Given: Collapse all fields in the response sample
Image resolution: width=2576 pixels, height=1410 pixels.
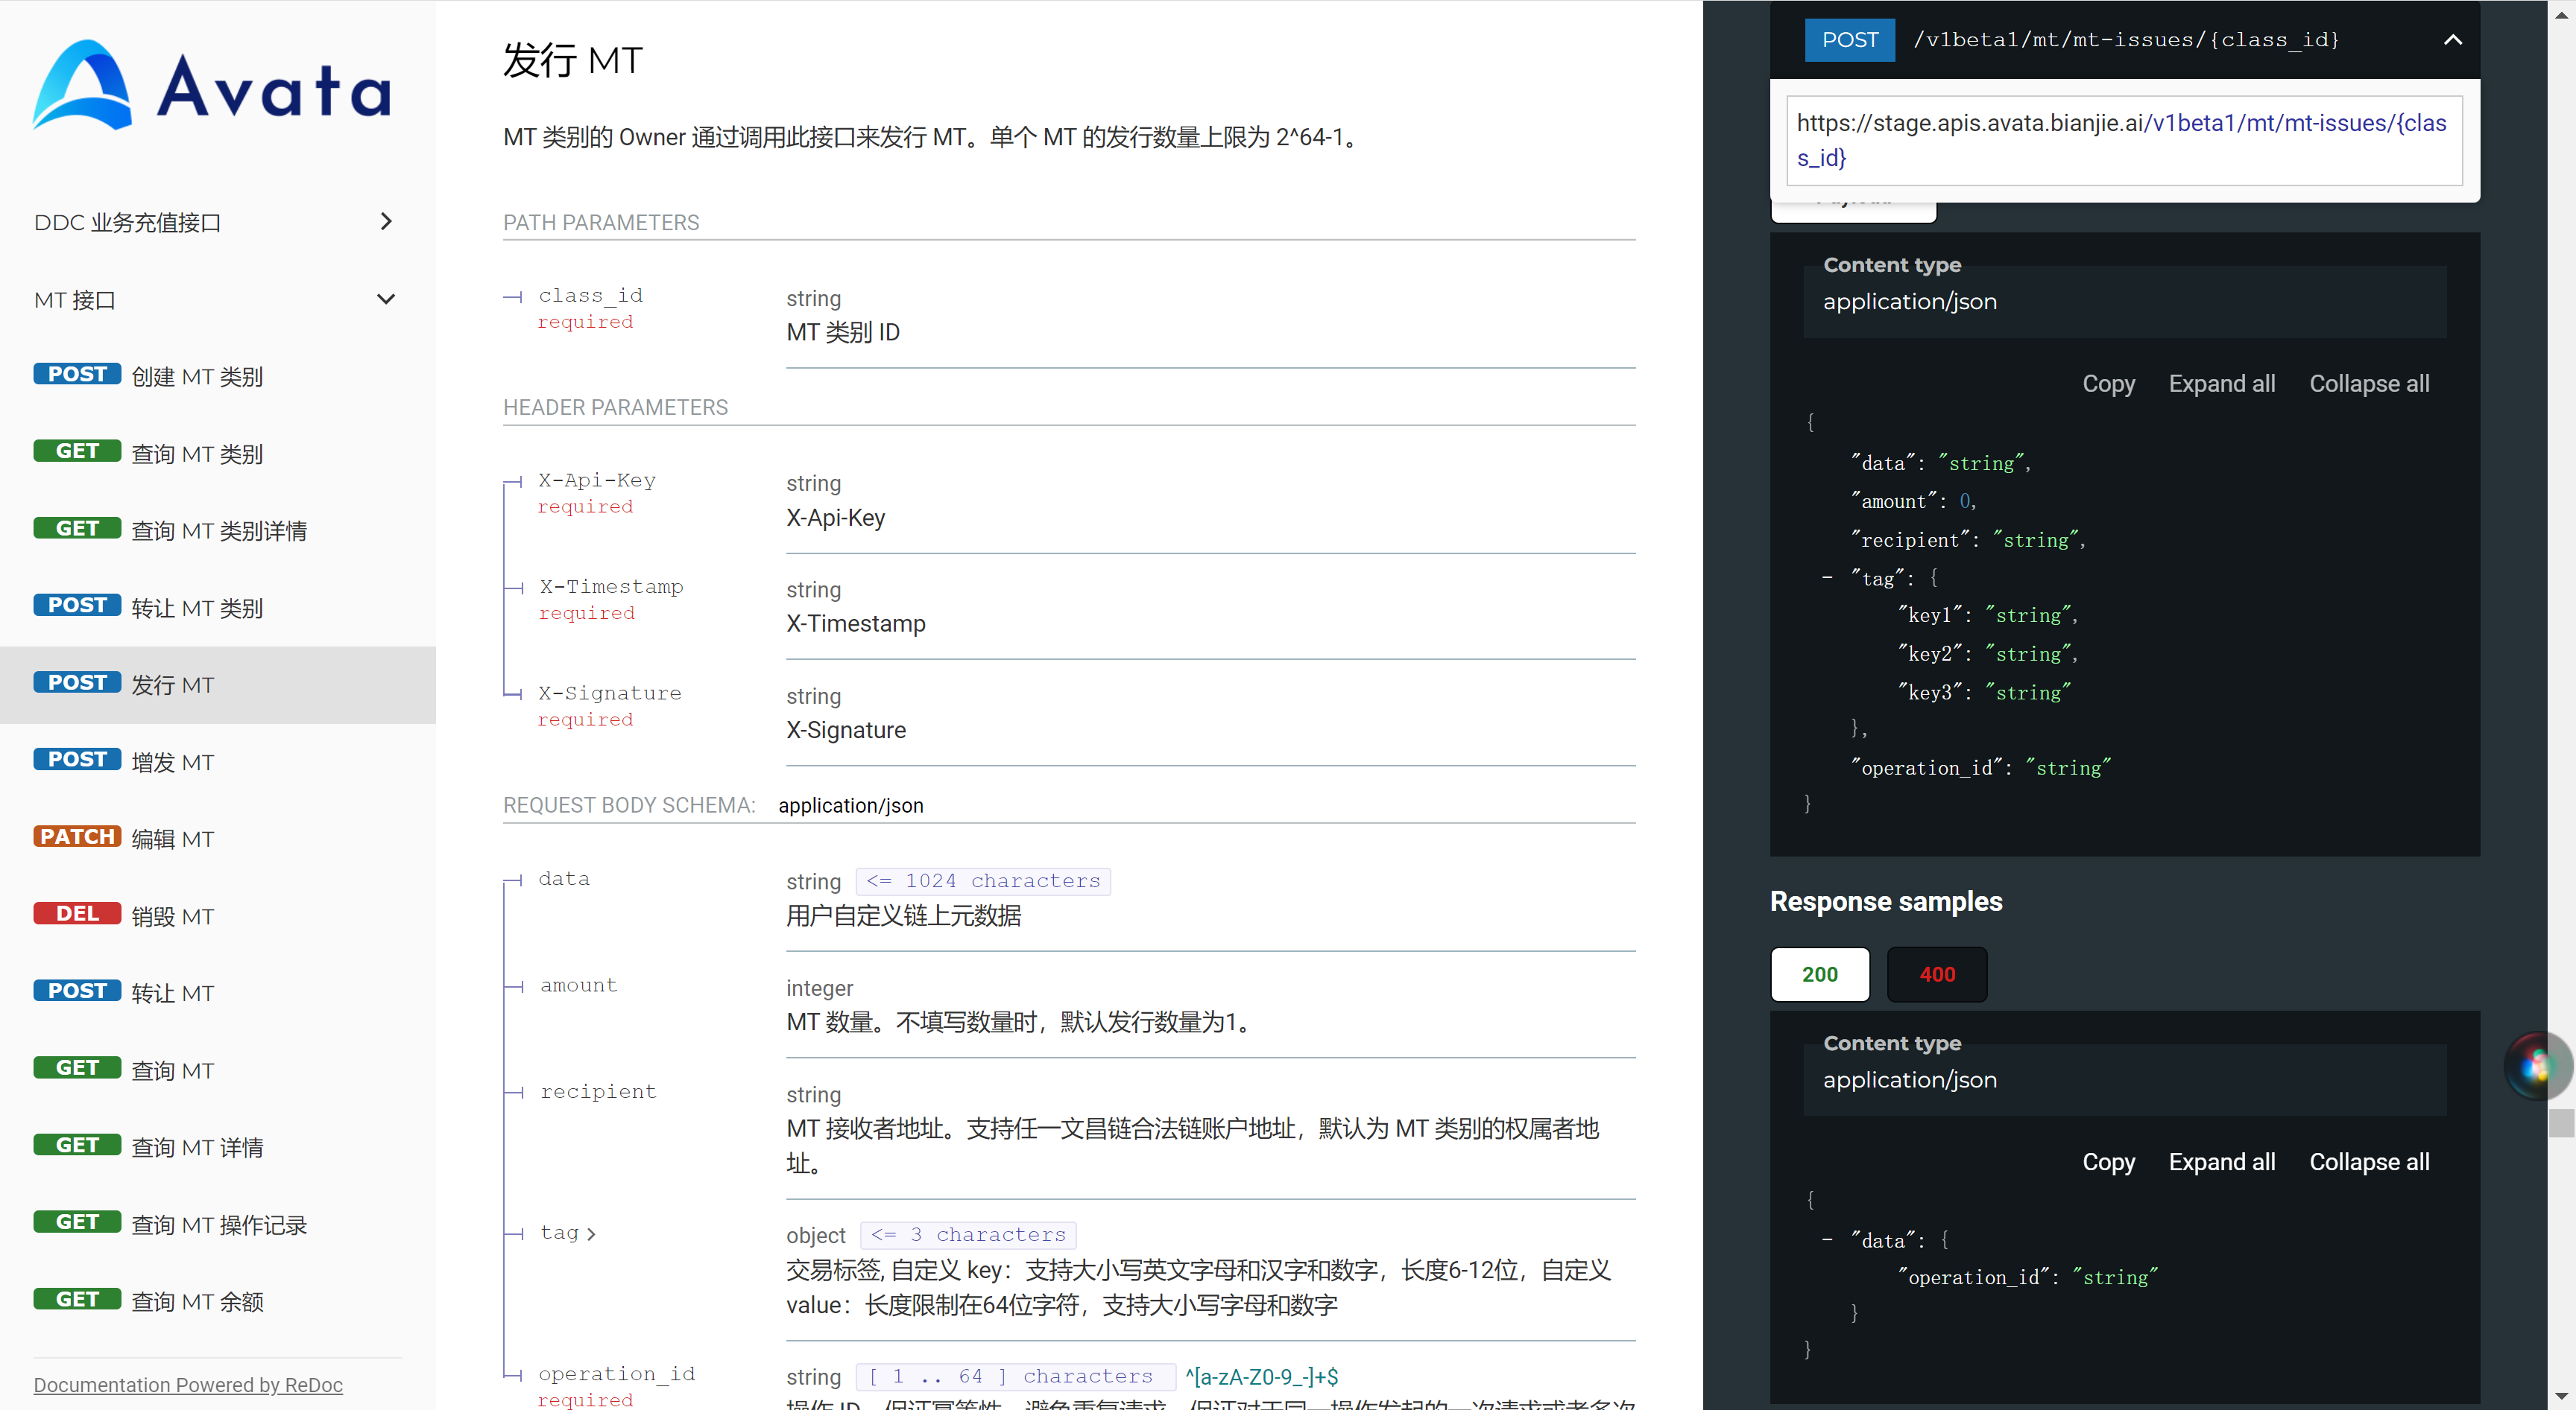Looking at the screenshot, I should tap(2369, 1161).
